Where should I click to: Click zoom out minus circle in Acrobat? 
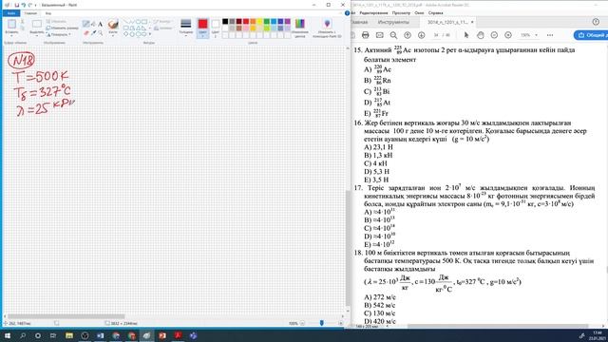(x=494, y=35)
